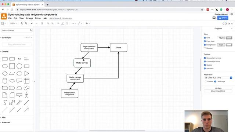The height and width of the screenshot is (132, 235).
Task: Toggle the Grid checkbox
Action: (x=205, y=38)
